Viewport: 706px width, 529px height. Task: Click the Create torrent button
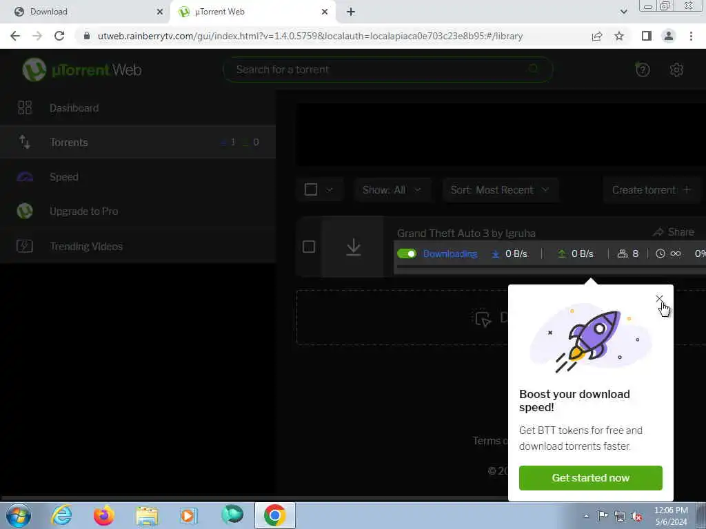[x=651, y=190]
